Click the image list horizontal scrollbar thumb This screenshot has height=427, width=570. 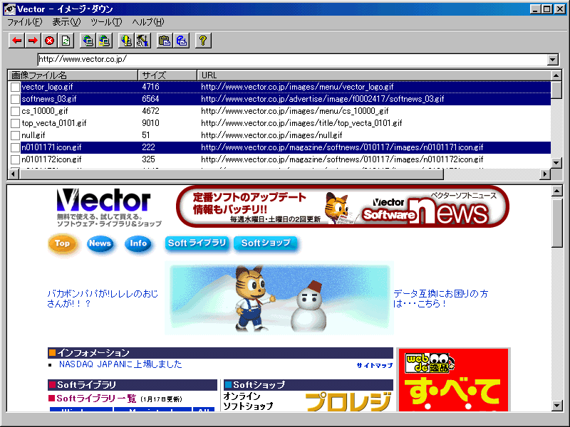(231, 174)
